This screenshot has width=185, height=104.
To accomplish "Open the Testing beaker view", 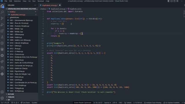I will click(2, 37).
